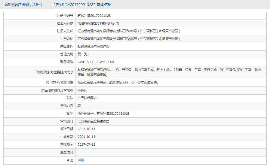The image size is (270, 167).
Task: Click registrant name 南通科威瀚医疗科技有限公司
Action: pos(98,23)
